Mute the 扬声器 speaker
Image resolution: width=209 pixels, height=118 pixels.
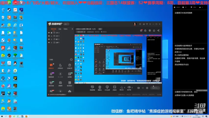129,88
